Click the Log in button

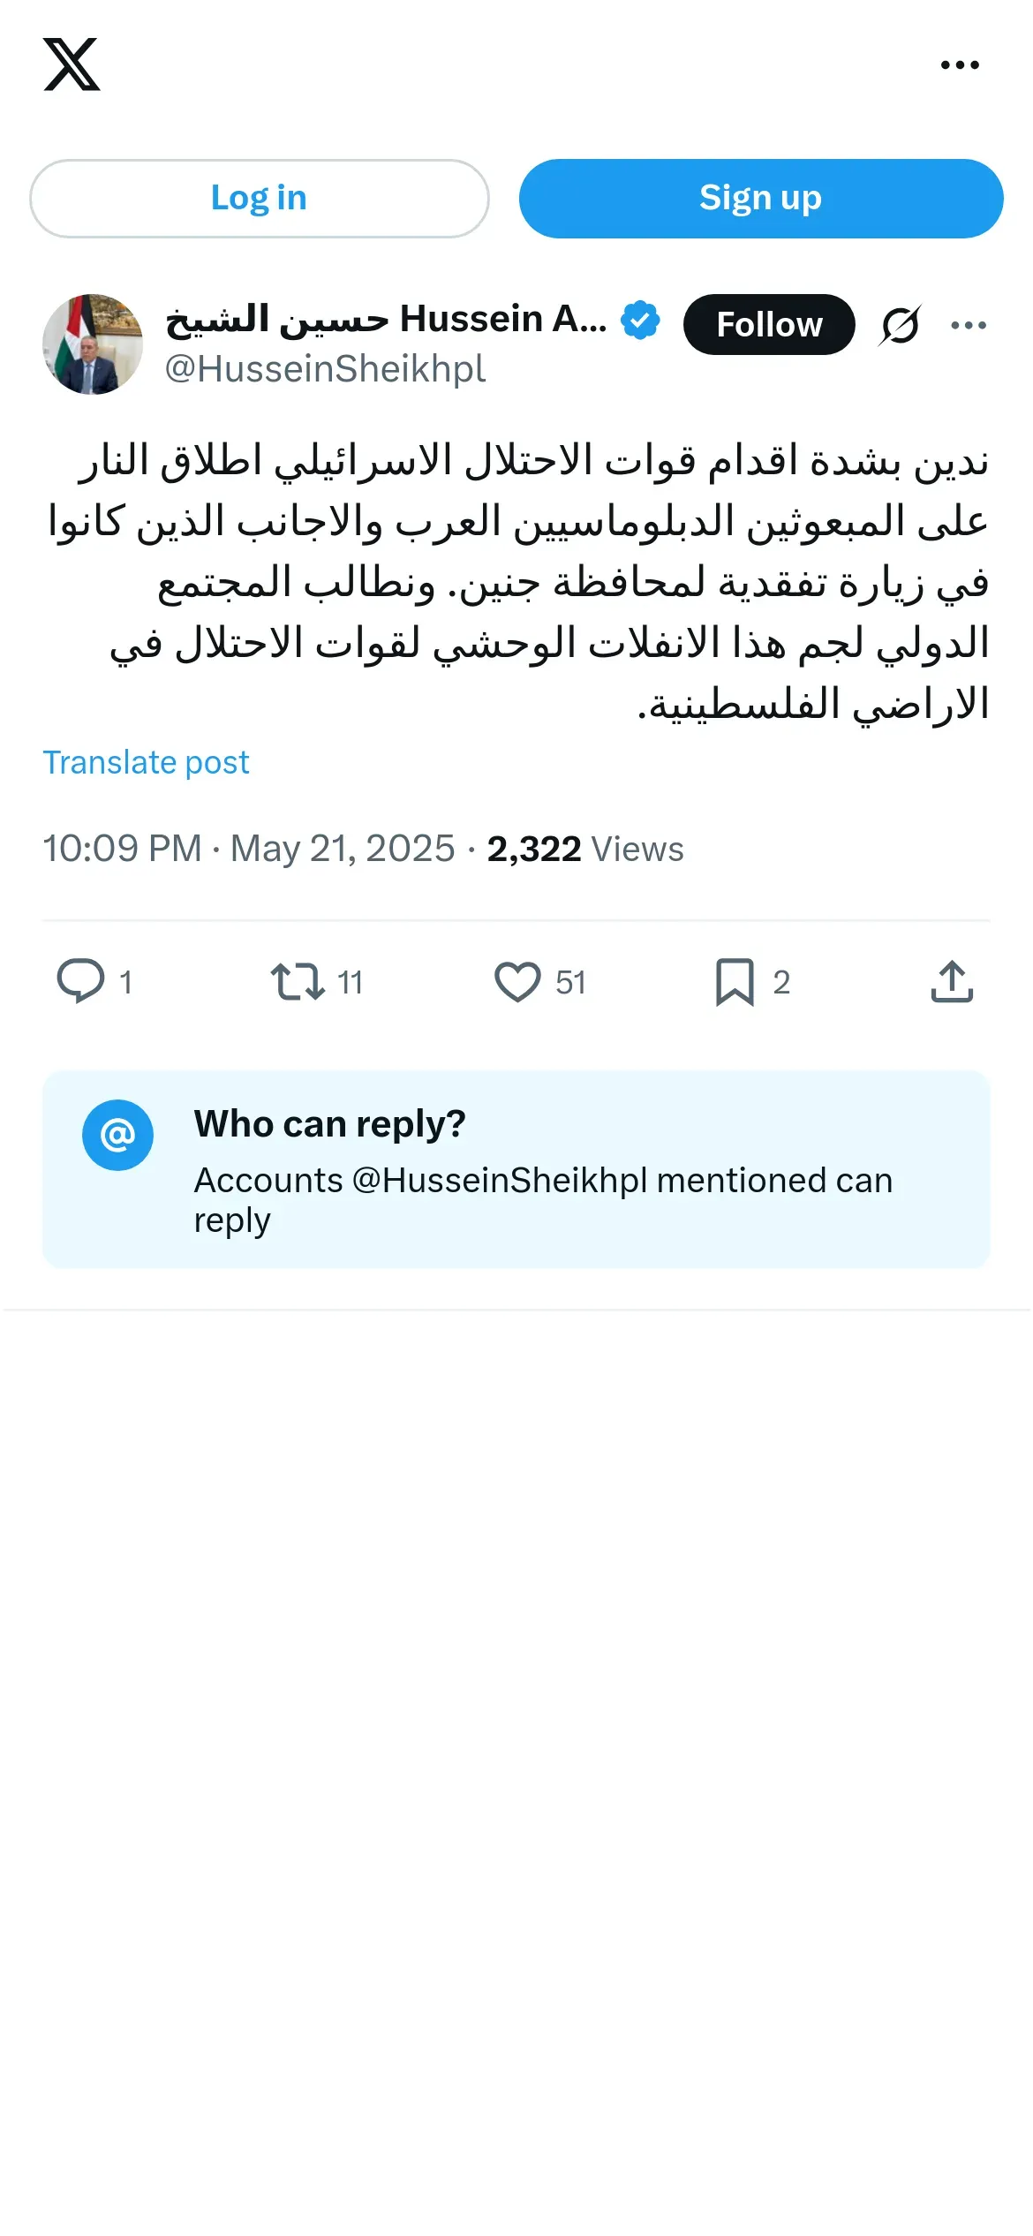point(259,199)
